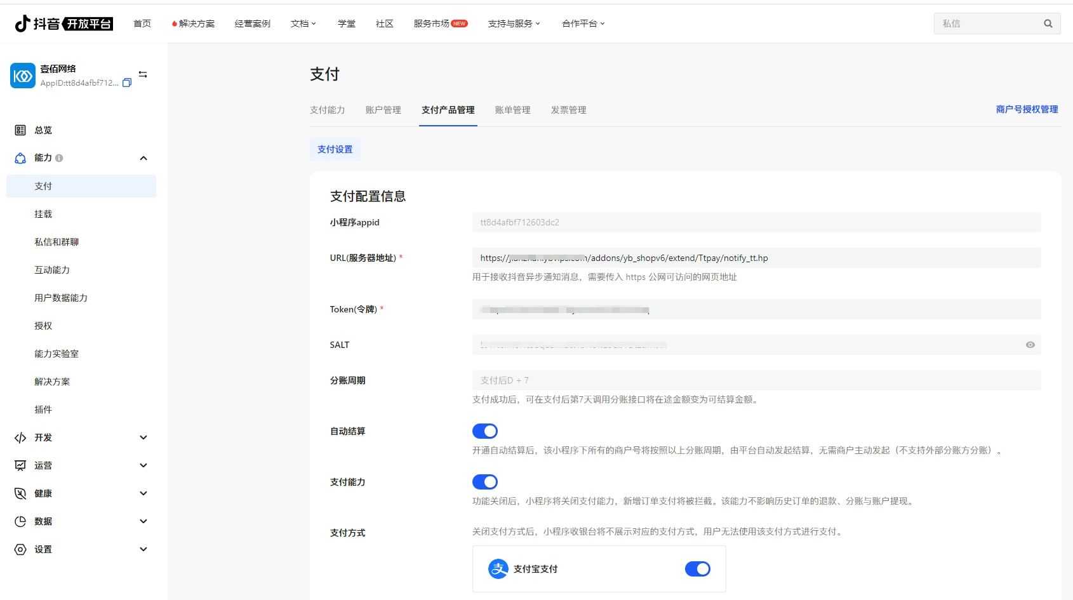The height and width of the screenshot is (600, 1073).
Task: Click the URL server address field
Action: (756, 258)
